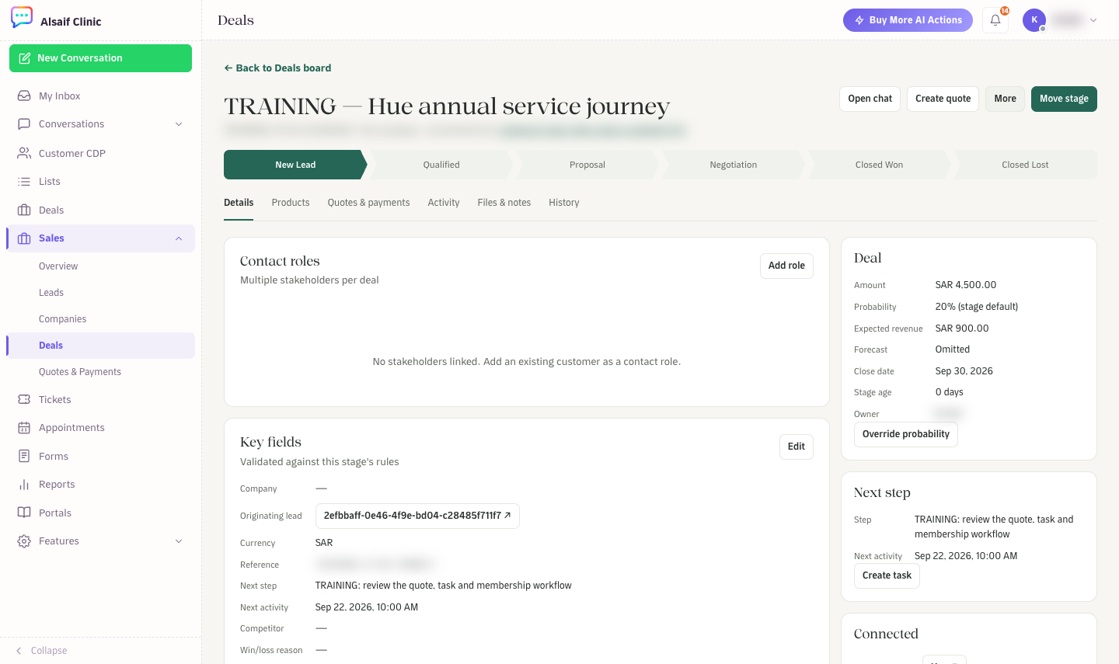This screenshot has width=1119, height=664.
Task: Expand the Conversations submenu chevron
Action: point(179,124)
